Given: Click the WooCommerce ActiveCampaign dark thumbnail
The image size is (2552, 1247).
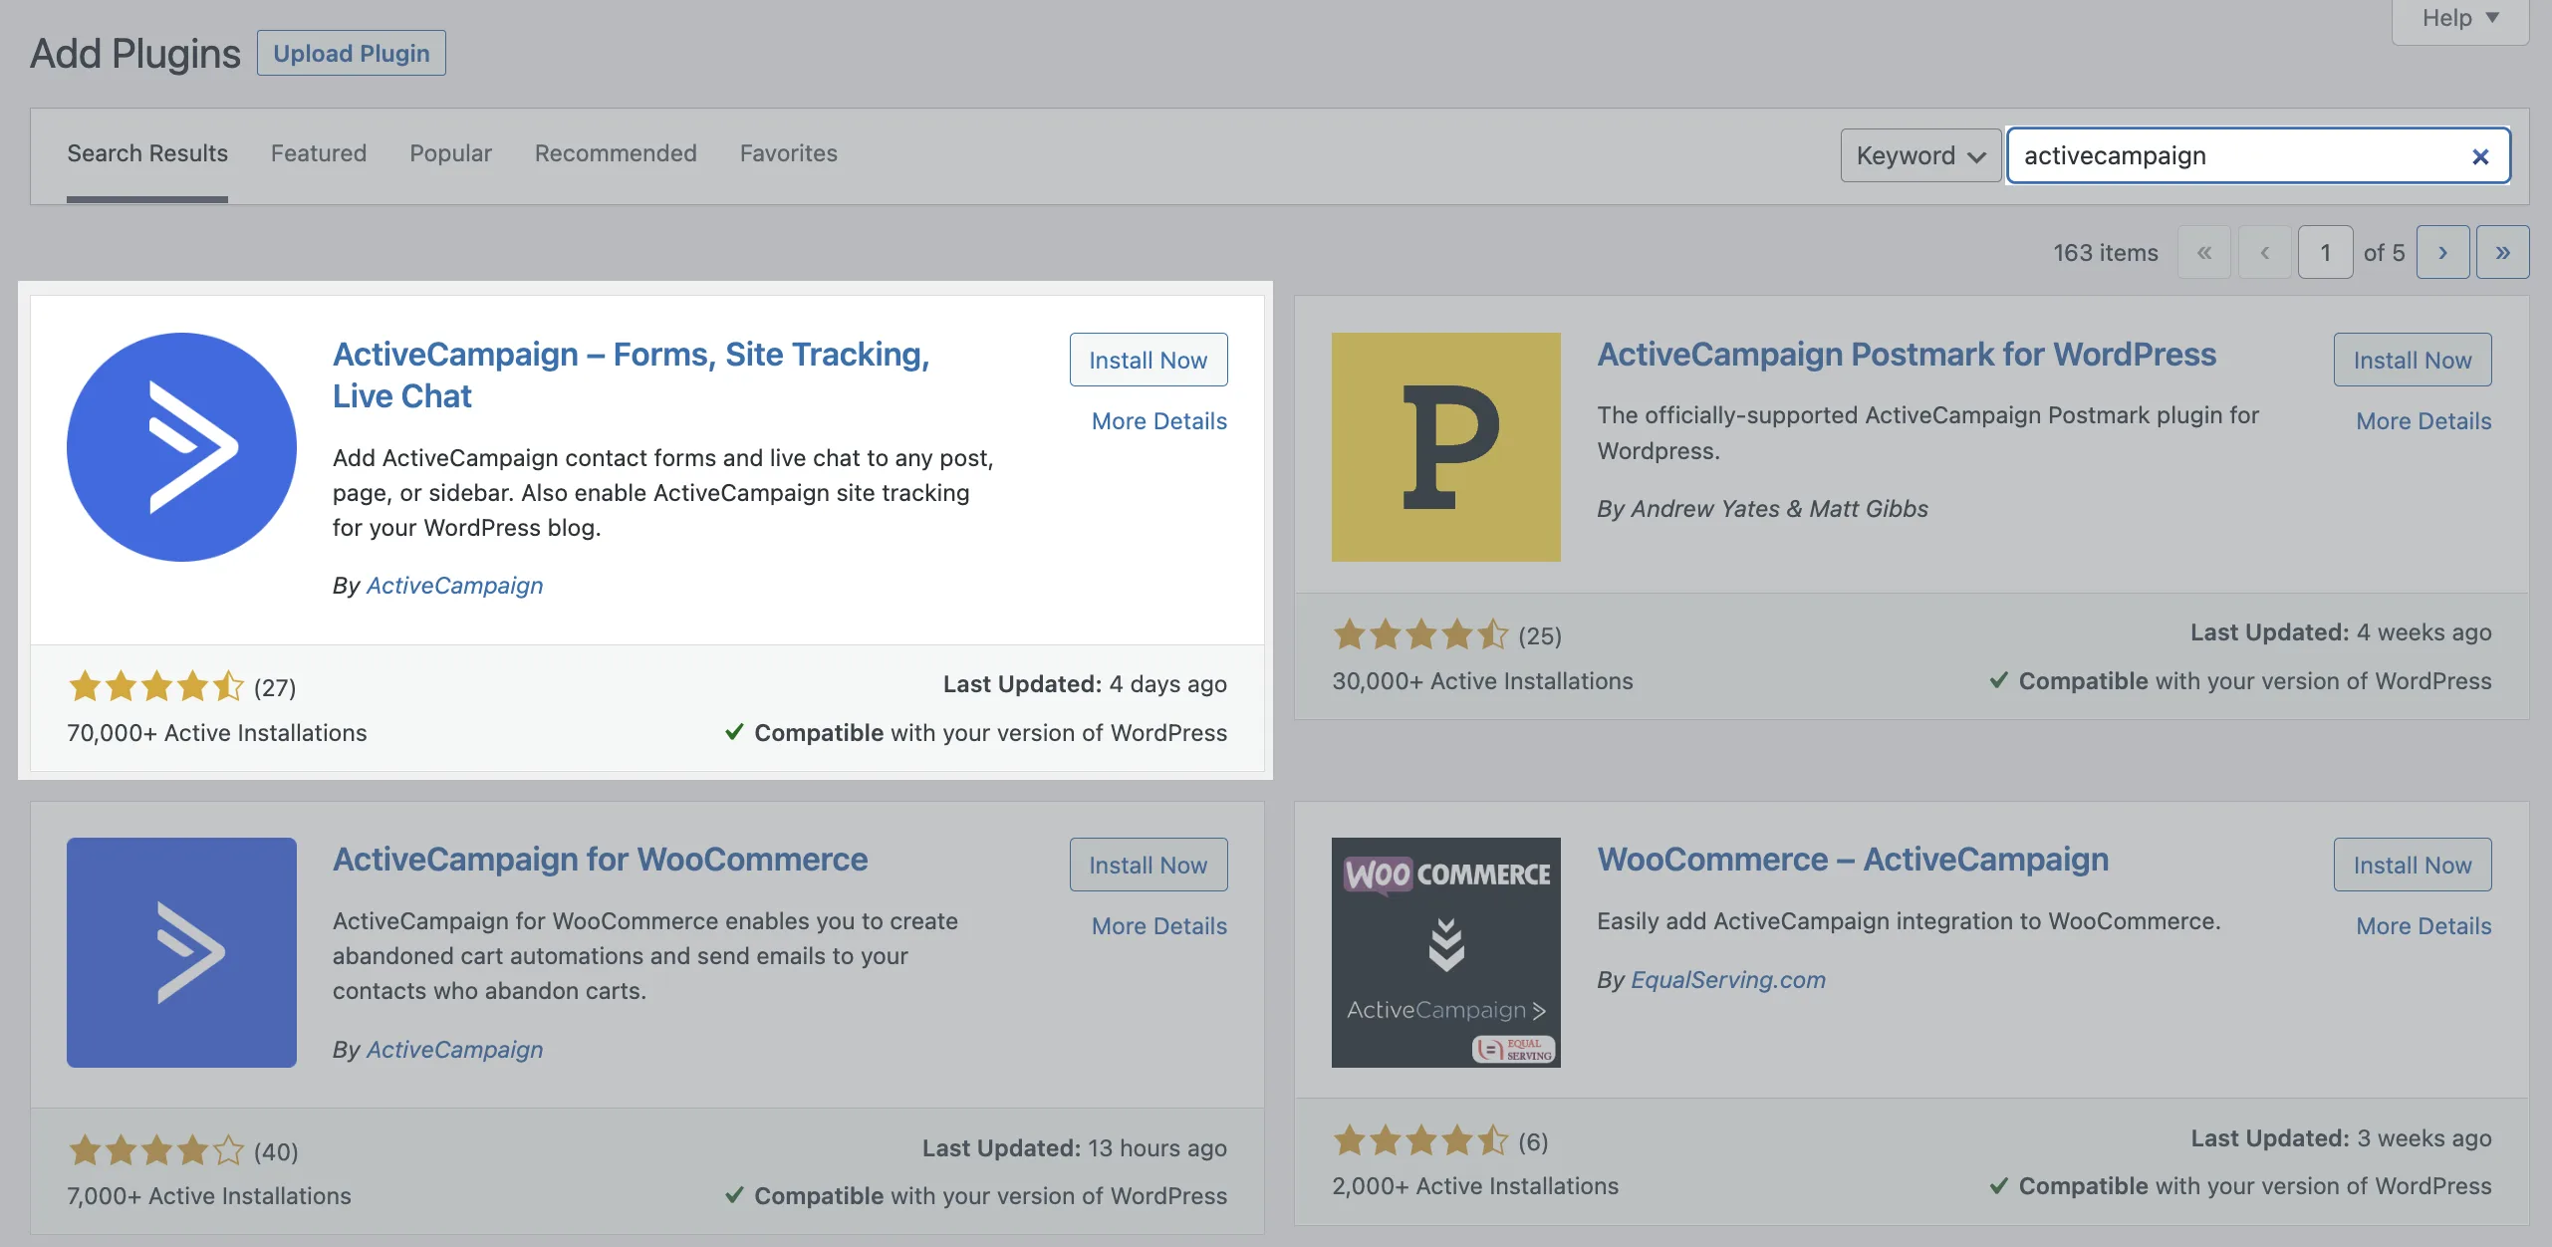Looking at the screenshot, I should pos(1445,952).
